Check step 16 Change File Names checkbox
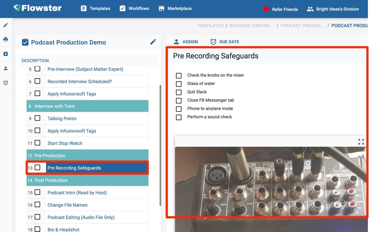375x232 pixels. coord(37,205)
